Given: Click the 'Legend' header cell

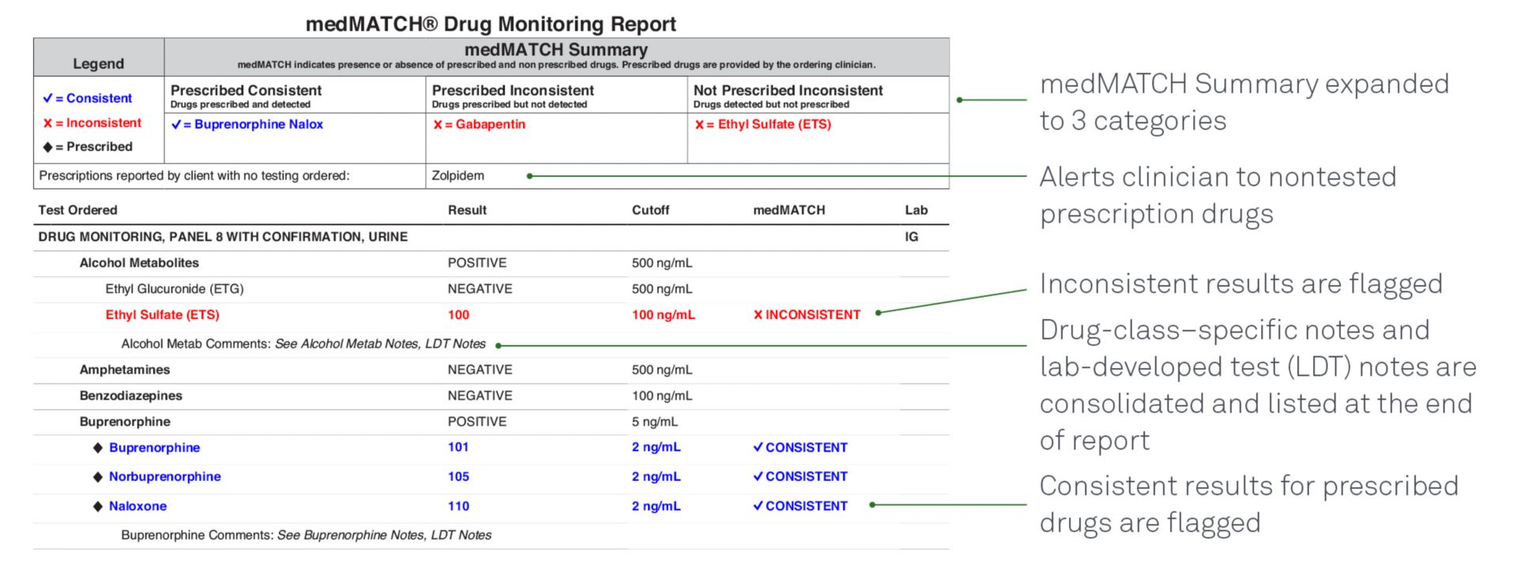Looking at the screenshot, I should [99, 63].
